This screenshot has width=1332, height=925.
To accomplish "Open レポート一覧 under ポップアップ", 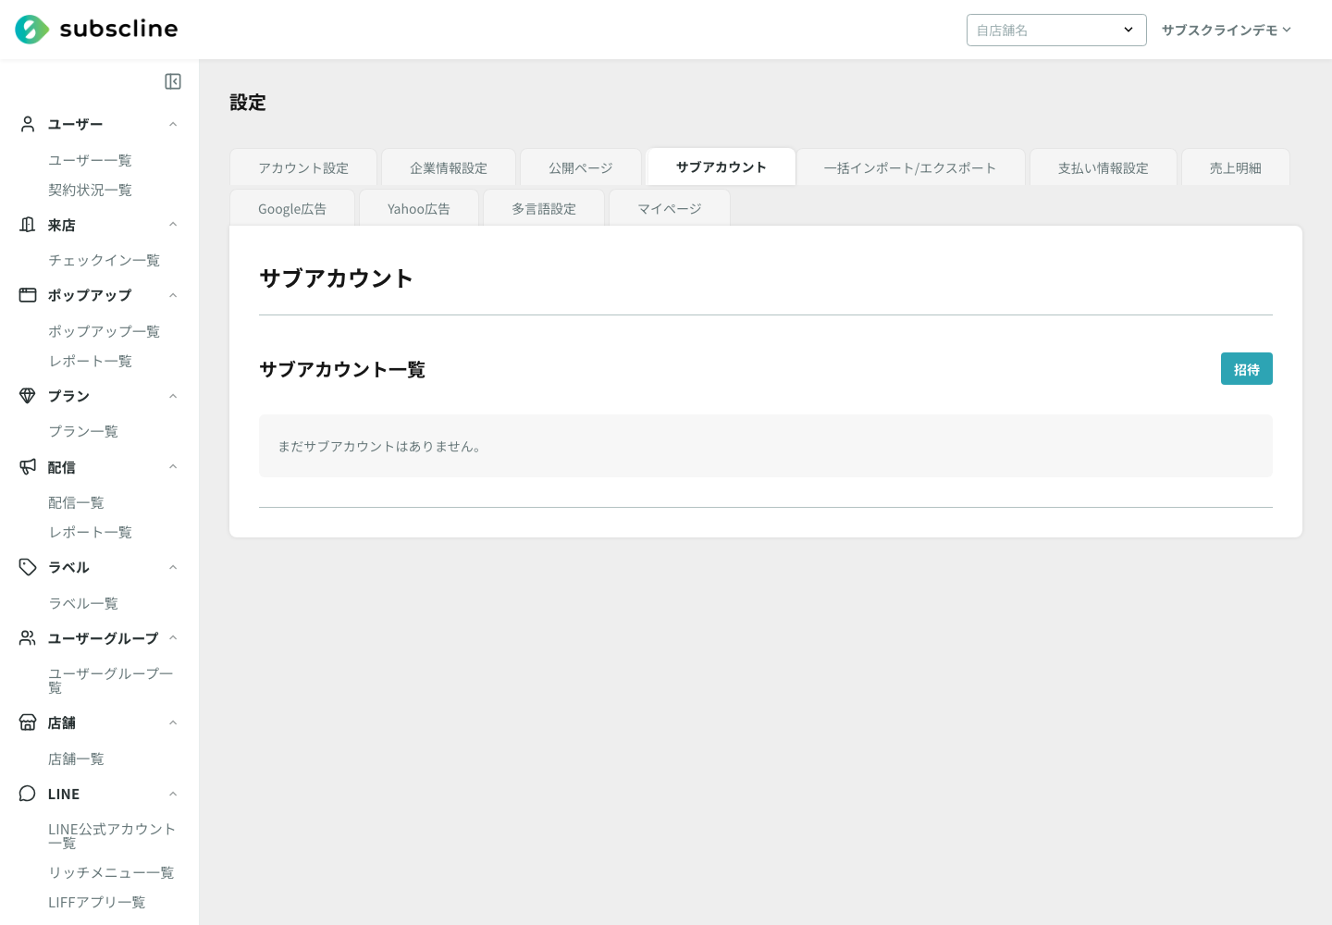I will pos(90,361).
